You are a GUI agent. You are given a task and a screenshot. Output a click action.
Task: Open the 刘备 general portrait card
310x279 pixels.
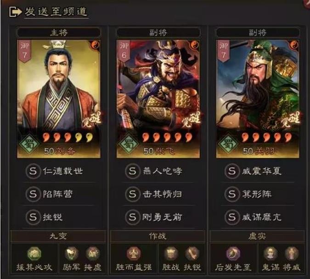pos(59,99)
